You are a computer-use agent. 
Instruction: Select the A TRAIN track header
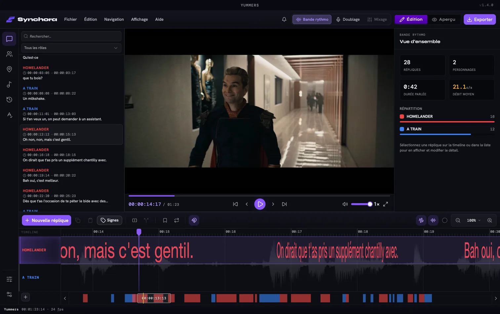coord(40,278)
